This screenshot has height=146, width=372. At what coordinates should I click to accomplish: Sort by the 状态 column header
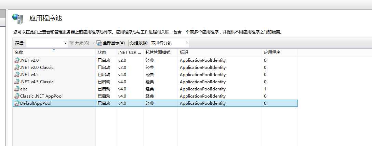pyautogui.click(x=106, y=53)
